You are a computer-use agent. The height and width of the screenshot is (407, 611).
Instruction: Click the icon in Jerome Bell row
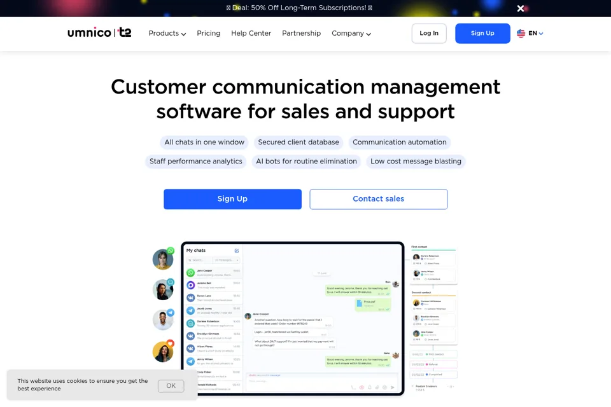(x=190, y=285)
